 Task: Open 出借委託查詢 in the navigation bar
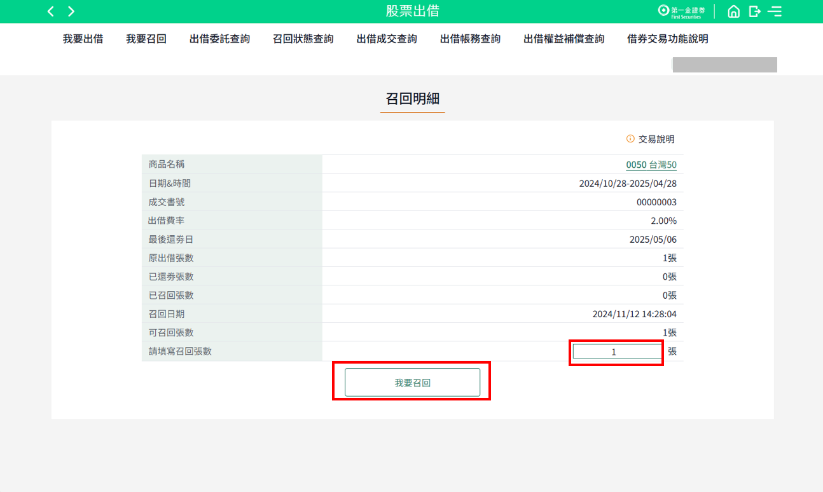219,39
